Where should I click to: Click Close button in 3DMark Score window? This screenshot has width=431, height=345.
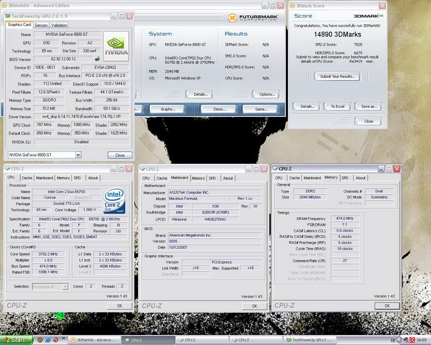coord(369,121)
